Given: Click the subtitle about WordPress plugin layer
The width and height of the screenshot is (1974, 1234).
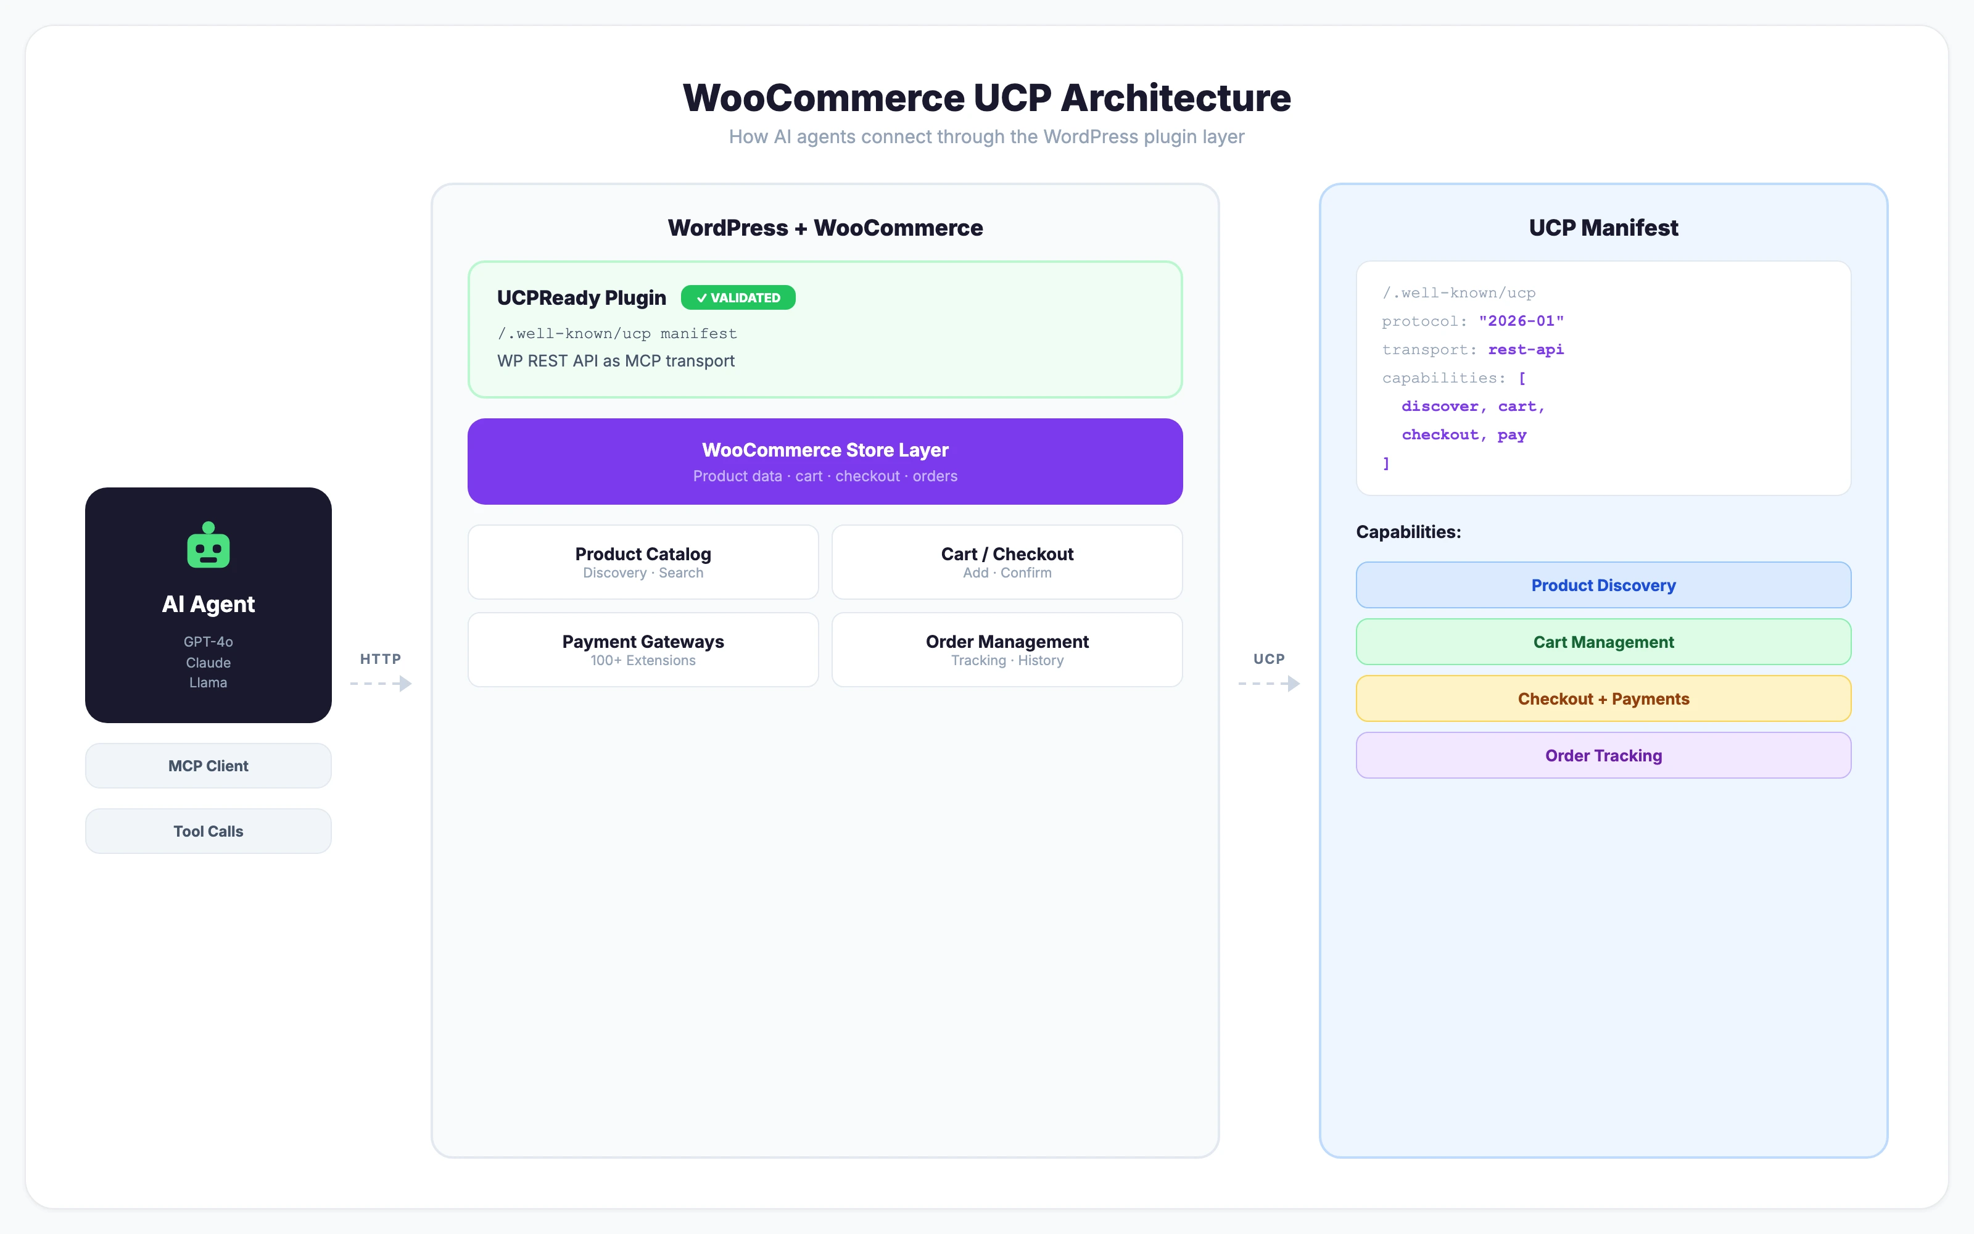Looking at the screenshot, I should pos(987,136).
